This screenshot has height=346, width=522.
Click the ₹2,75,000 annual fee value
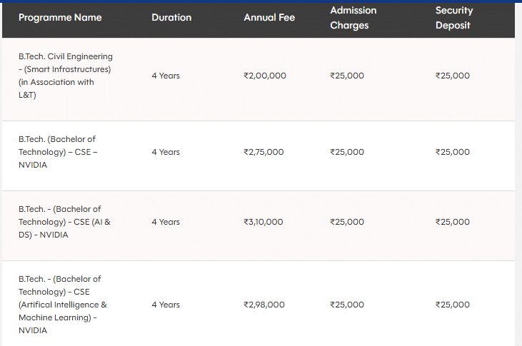pyautogui.click(x=263, y=152)
